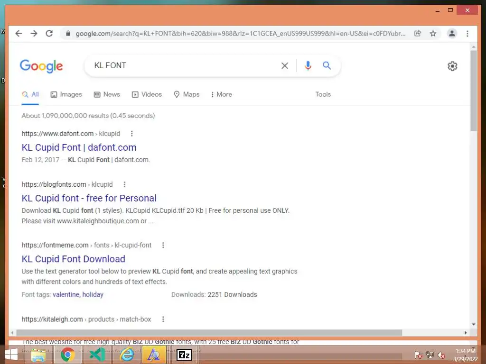Switch to Images results tab
Image resolution: width=486 pixels, height=364 pixels.
66,94
